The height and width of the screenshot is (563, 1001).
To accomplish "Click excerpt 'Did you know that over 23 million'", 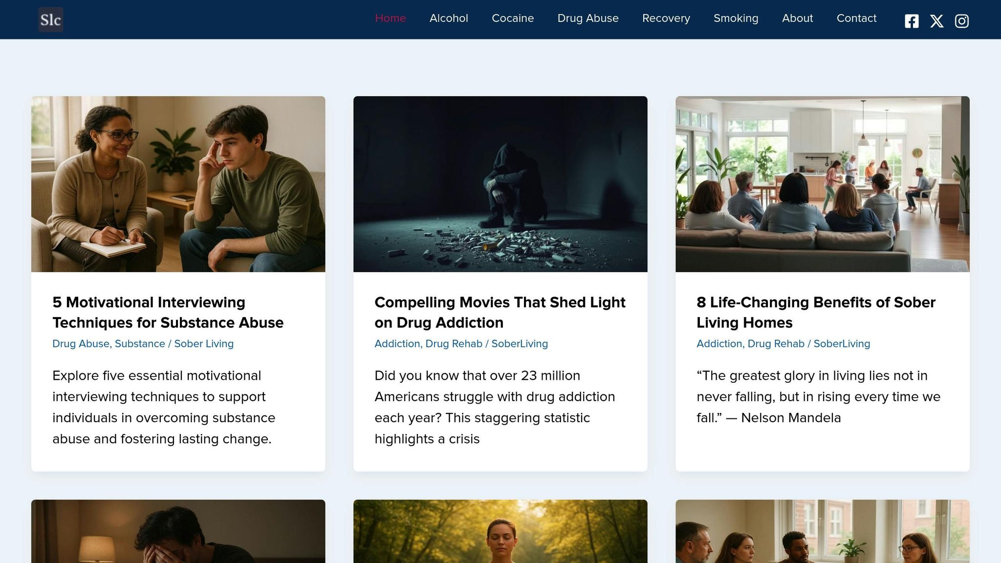I will 495,407.
